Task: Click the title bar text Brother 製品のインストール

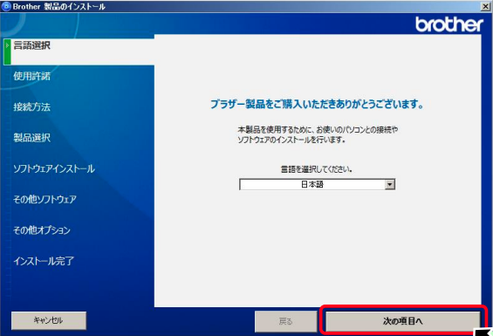Action: (x=59, y=7)
